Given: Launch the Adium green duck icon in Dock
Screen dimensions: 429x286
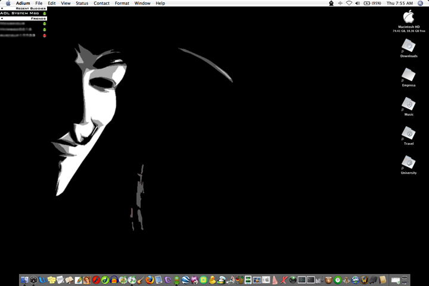Looking at the screenshot, I should click(177, 280).
